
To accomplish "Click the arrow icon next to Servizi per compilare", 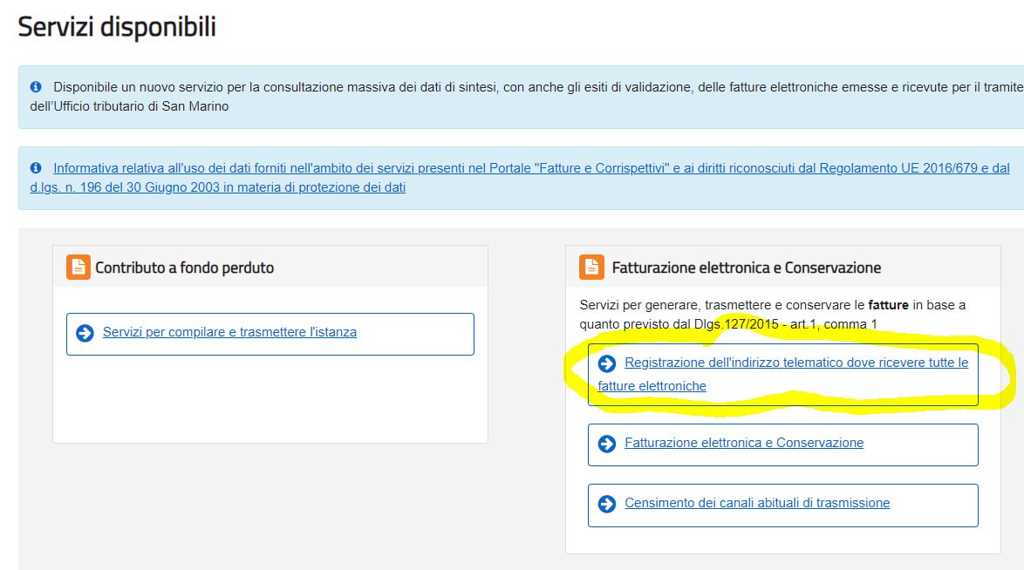I will click(x=85, y=333).
